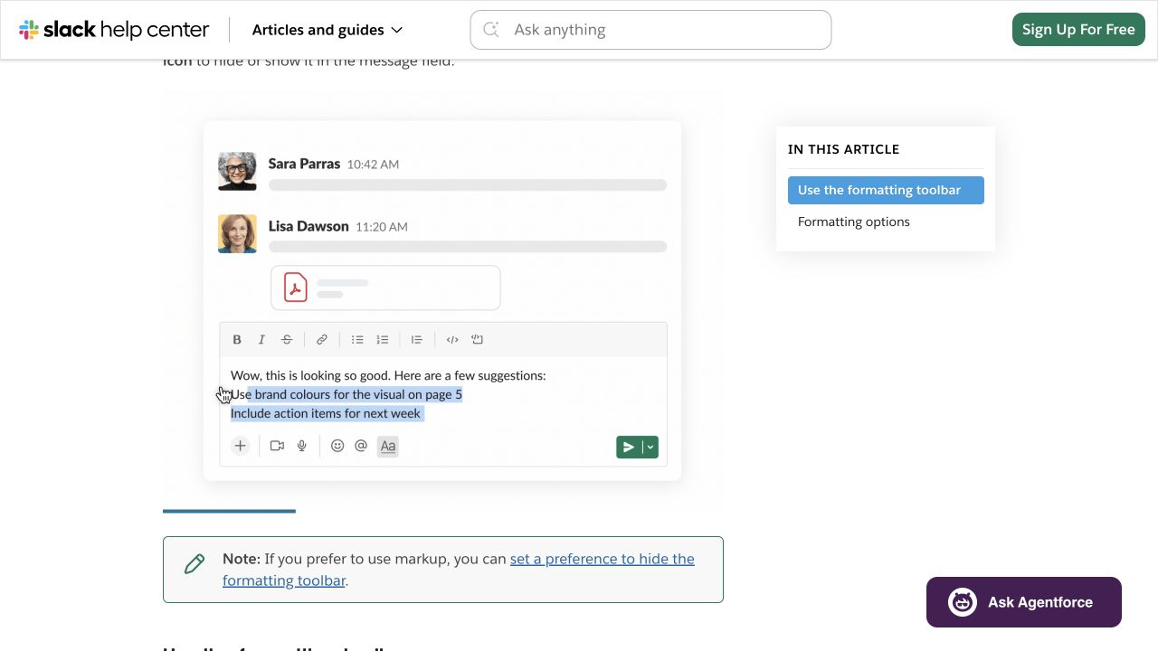This screenshot has height=651, width=1158.
Task: Jump to the Formatting options section
Action: [x=854, y=222]
